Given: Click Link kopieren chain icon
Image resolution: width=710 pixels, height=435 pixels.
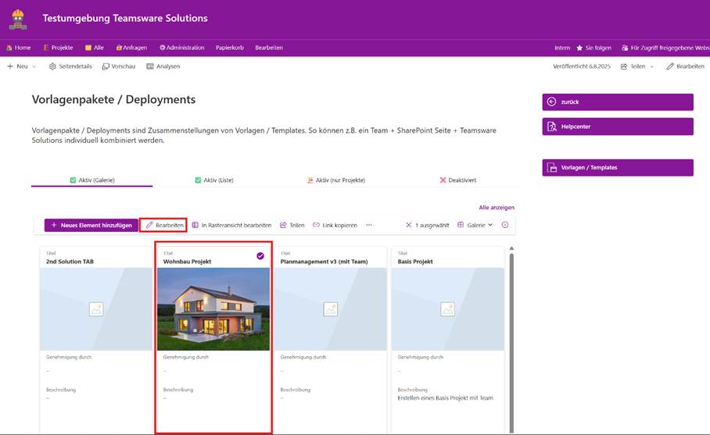Looking at the screenshot, I should click(x=316, y=225).
